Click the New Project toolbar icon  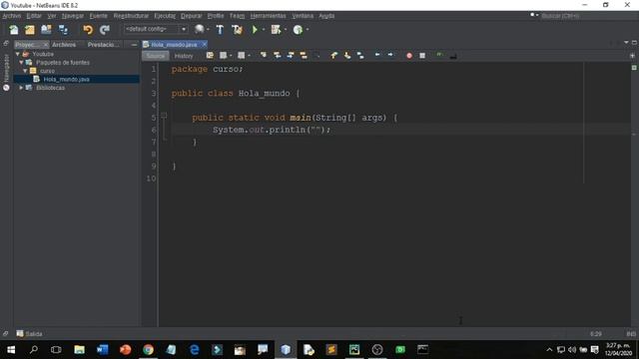30,30
